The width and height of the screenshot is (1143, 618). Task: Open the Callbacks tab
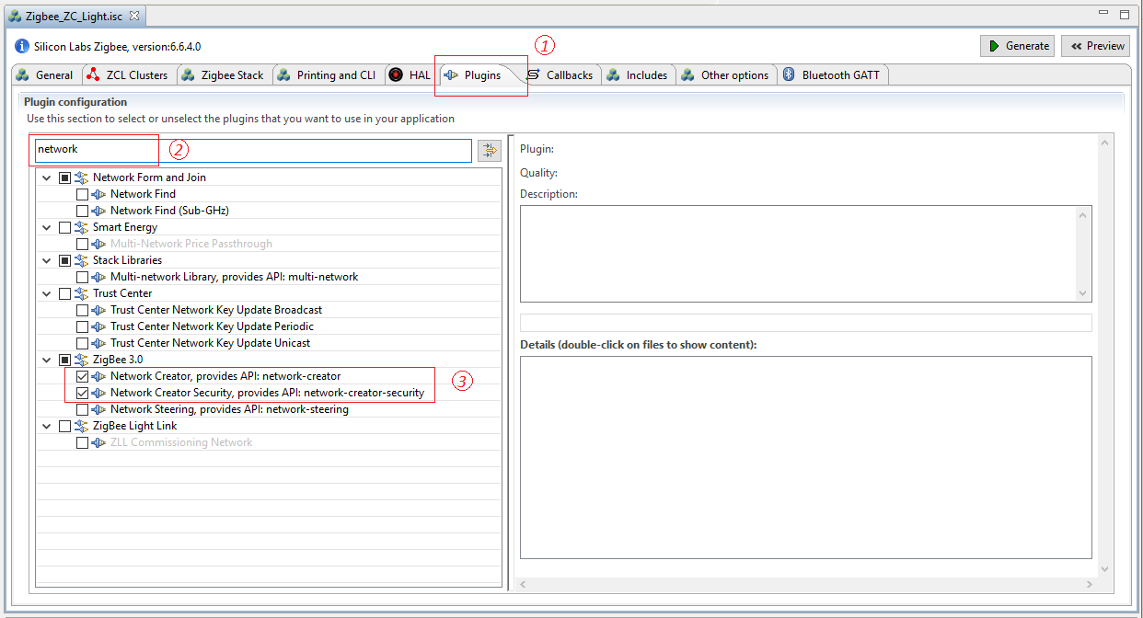[560, 75]
